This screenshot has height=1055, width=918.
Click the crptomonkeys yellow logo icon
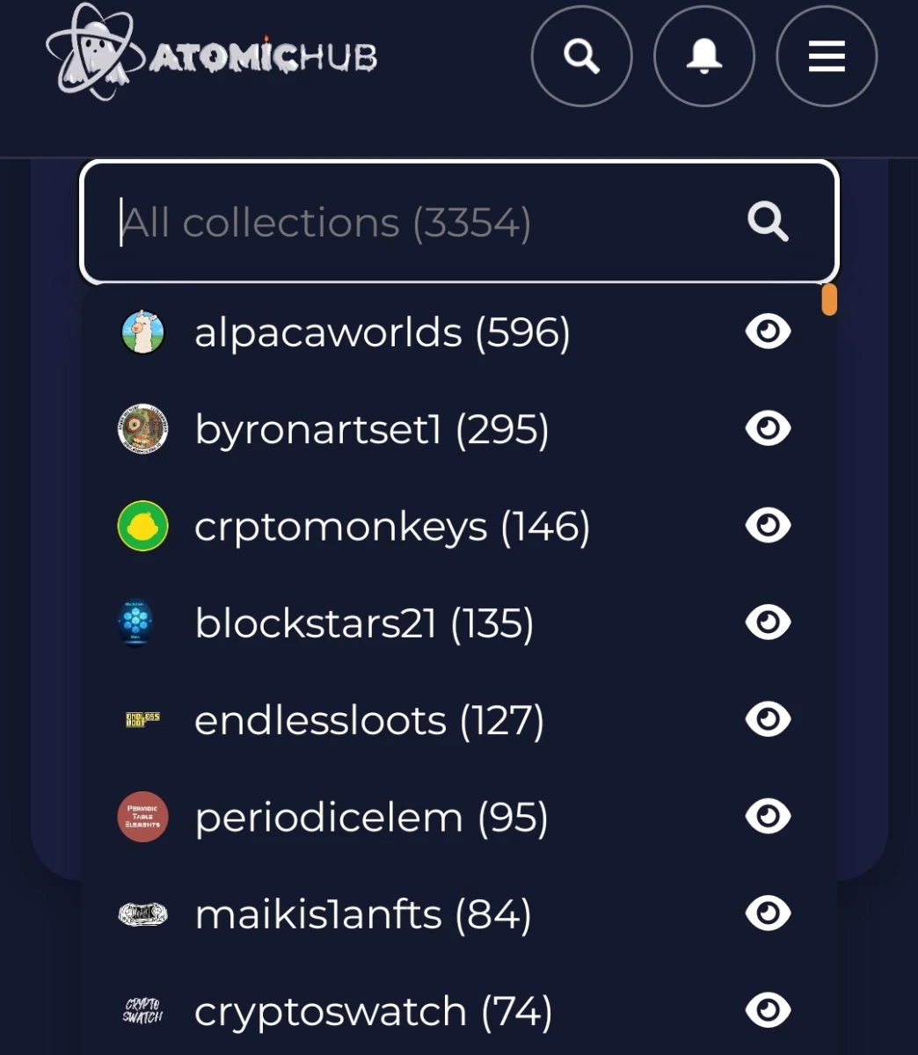pyautogui.click(x=142, y=526)
